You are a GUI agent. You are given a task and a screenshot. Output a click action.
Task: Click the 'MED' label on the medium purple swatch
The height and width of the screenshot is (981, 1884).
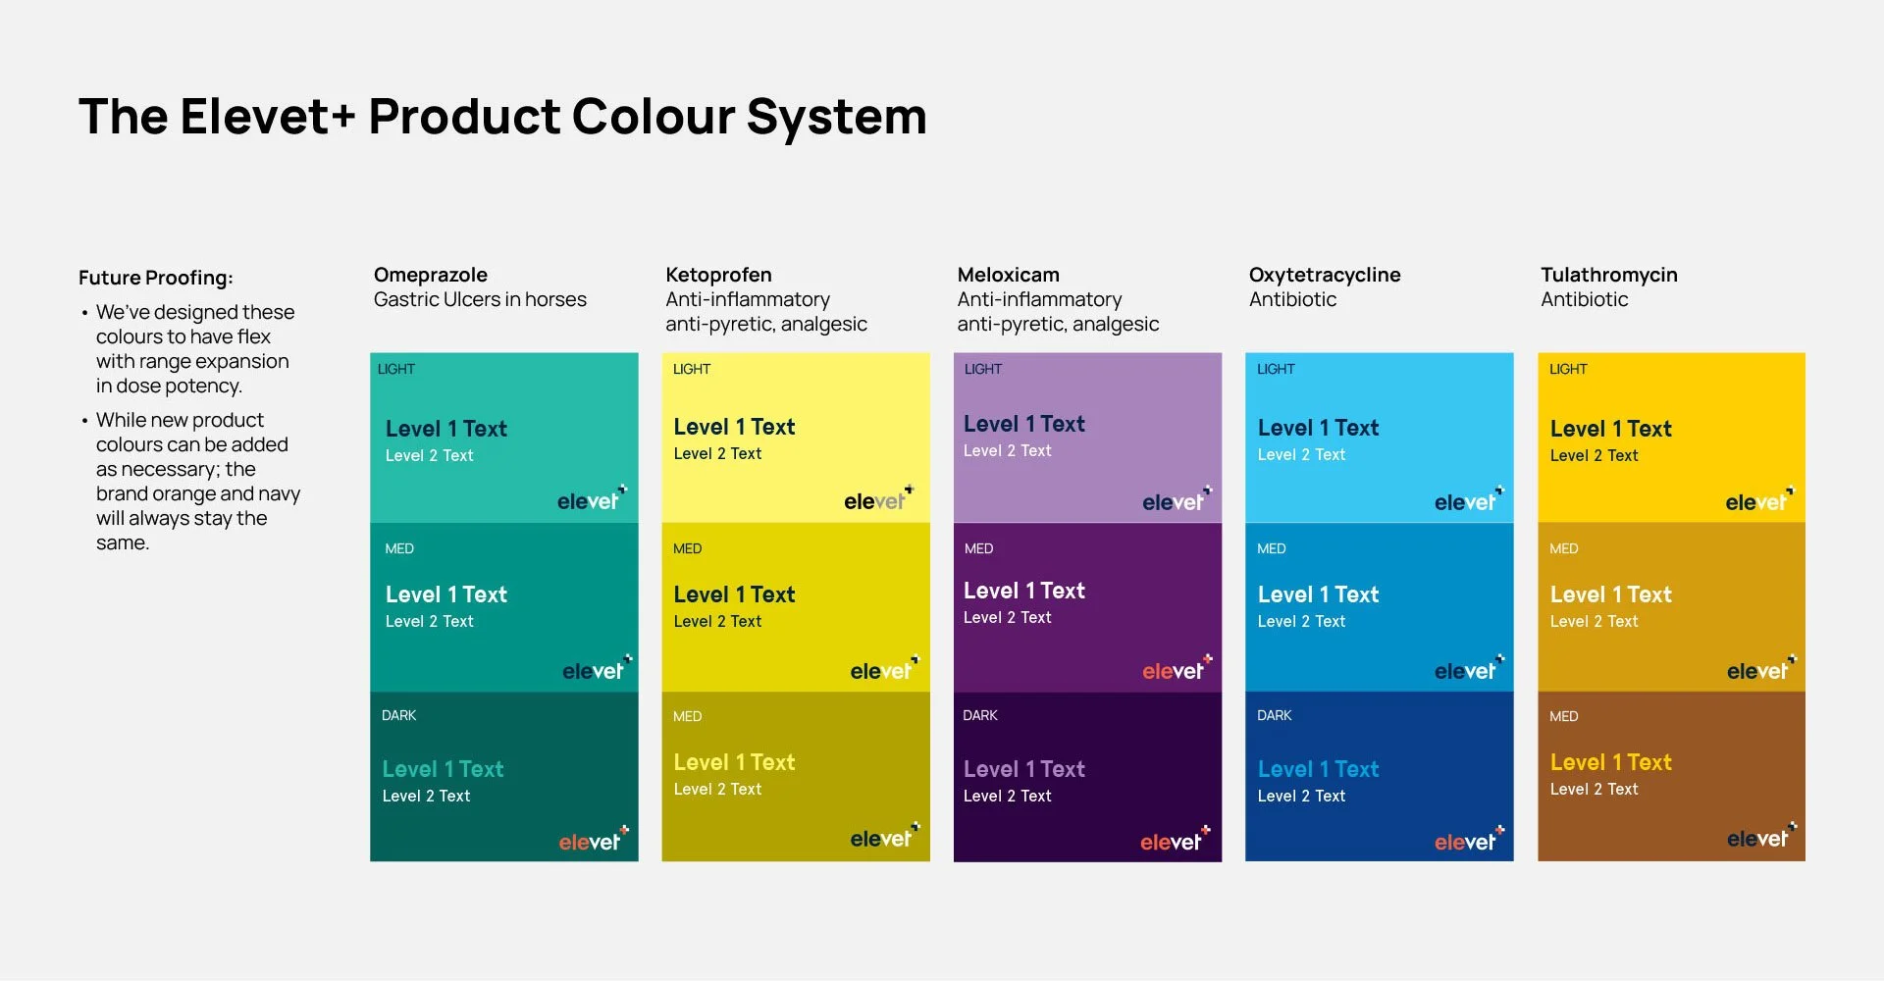pos(978,548)
